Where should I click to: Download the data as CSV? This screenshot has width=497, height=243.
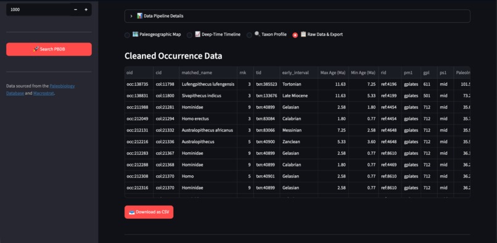point(149,212)
